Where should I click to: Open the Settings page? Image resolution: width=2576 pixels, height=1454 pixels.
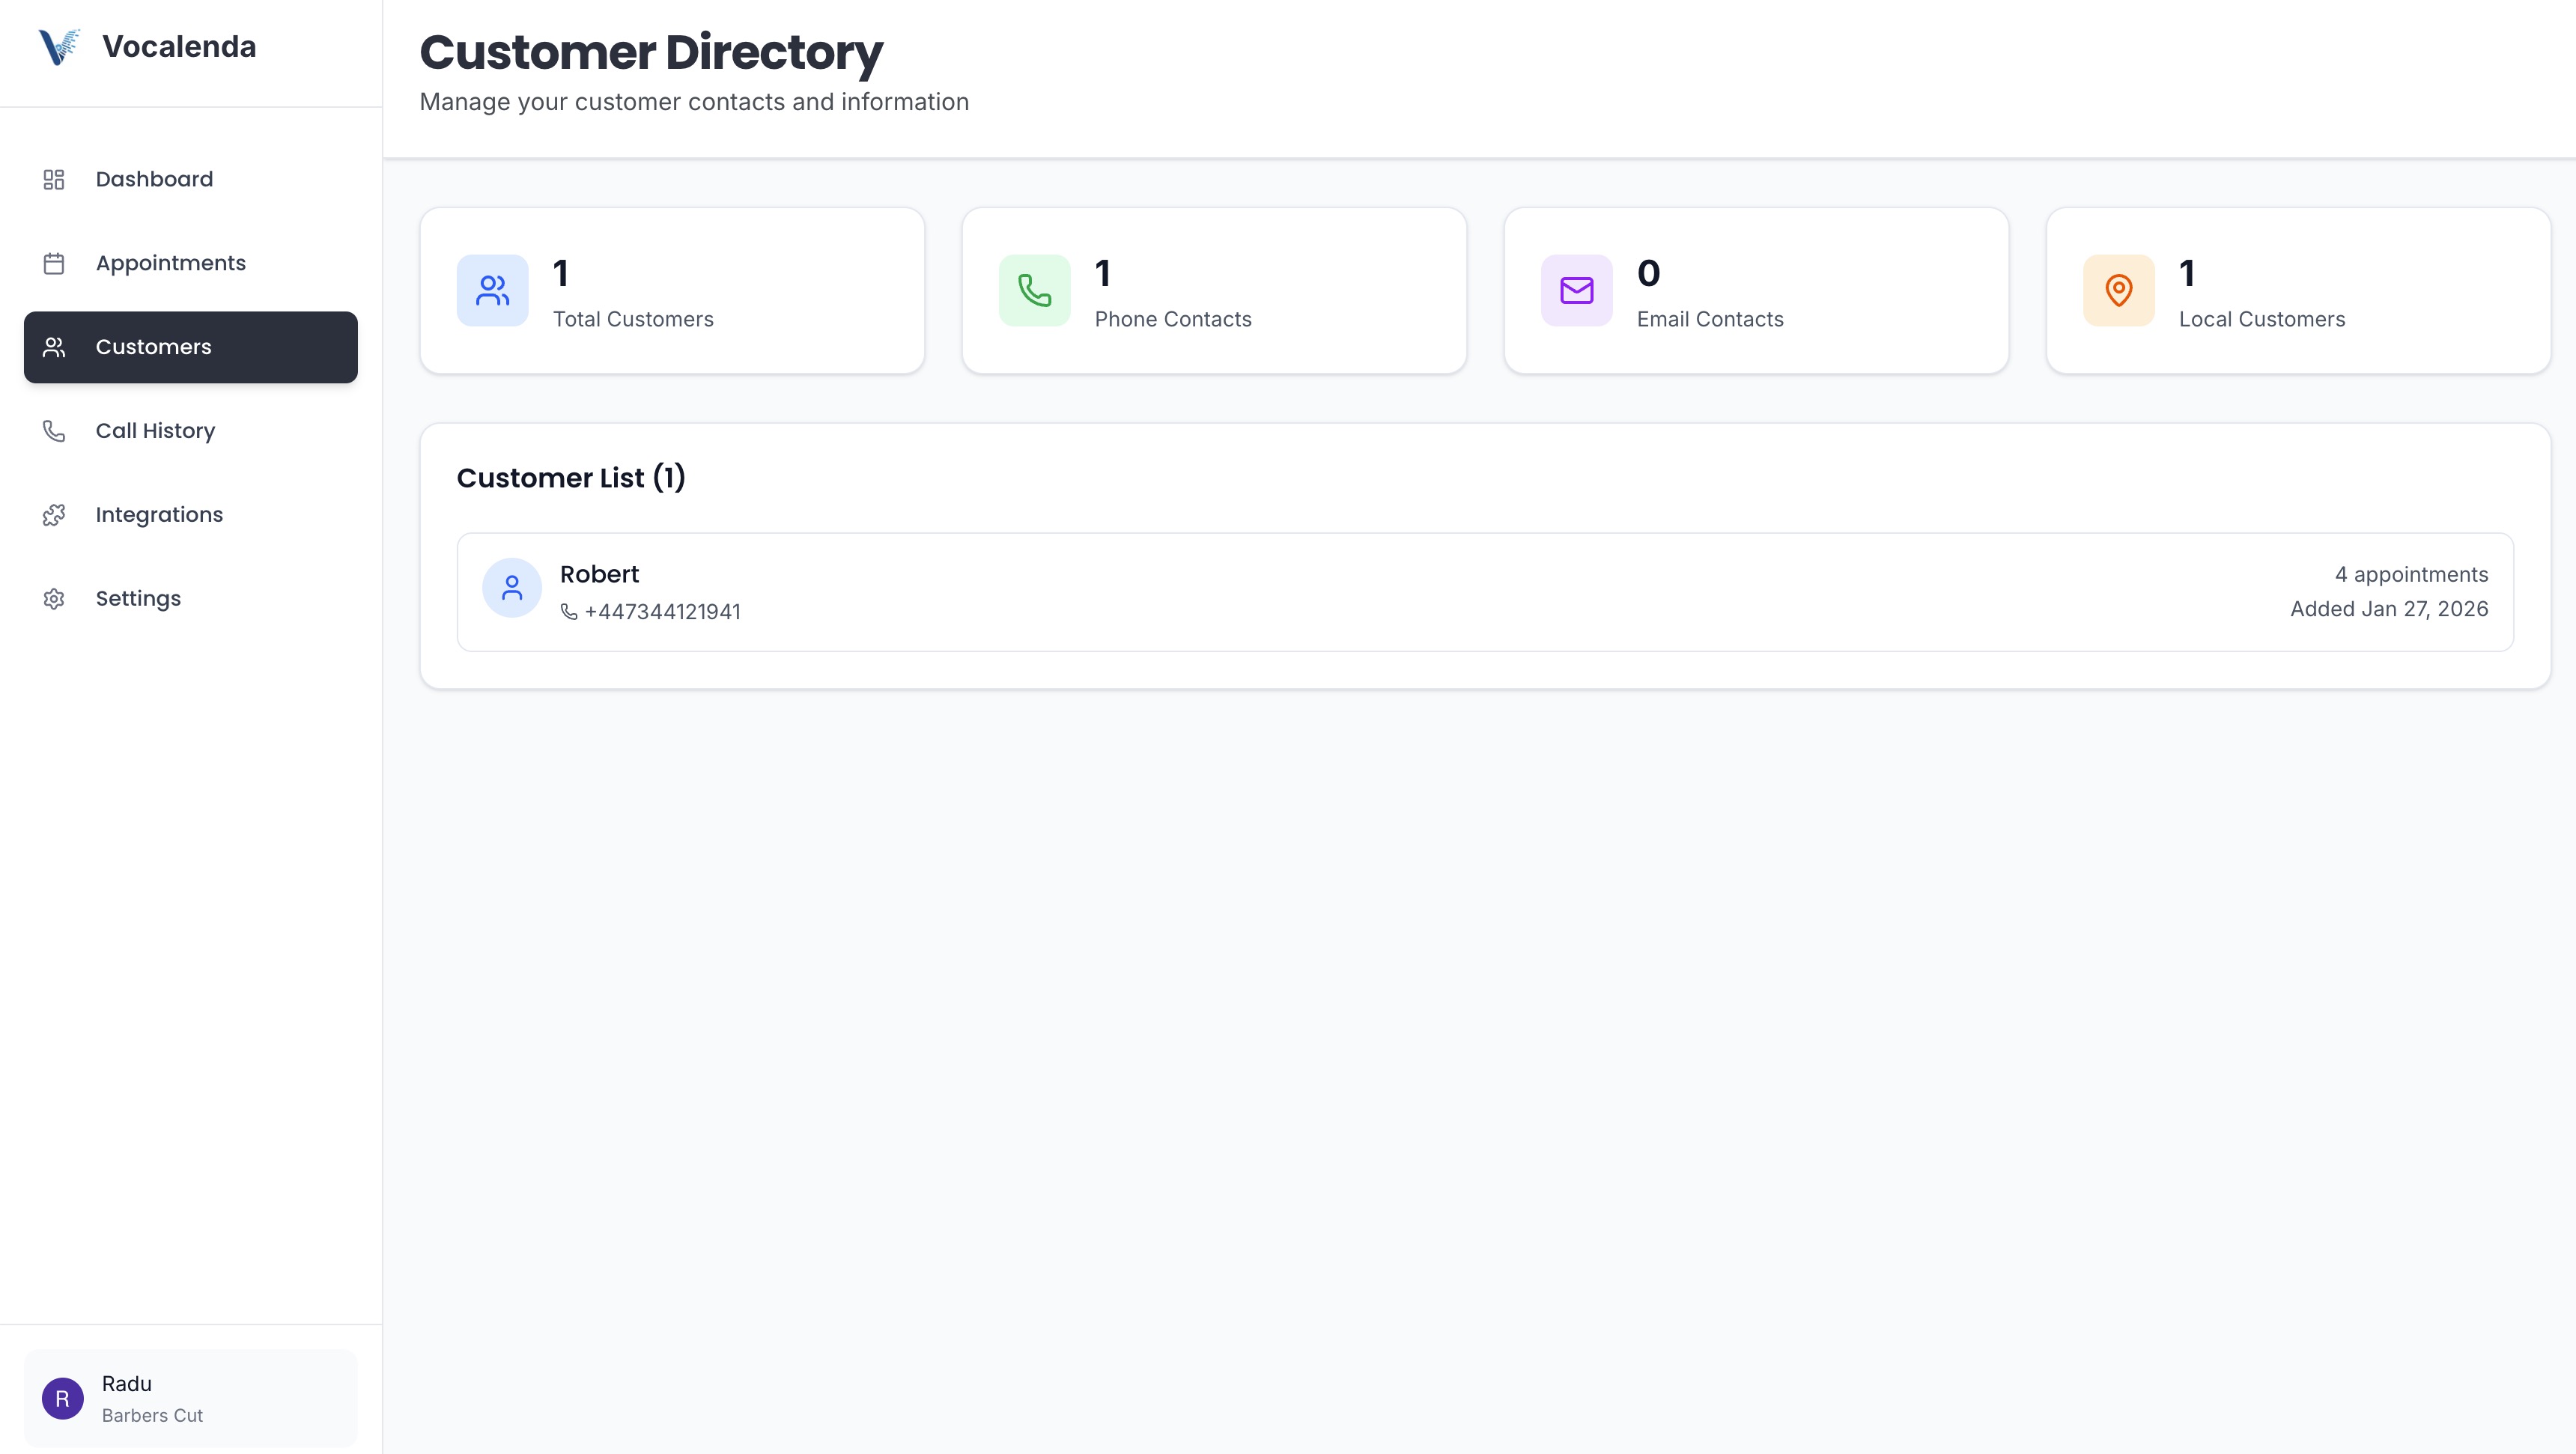pos(191,599)
